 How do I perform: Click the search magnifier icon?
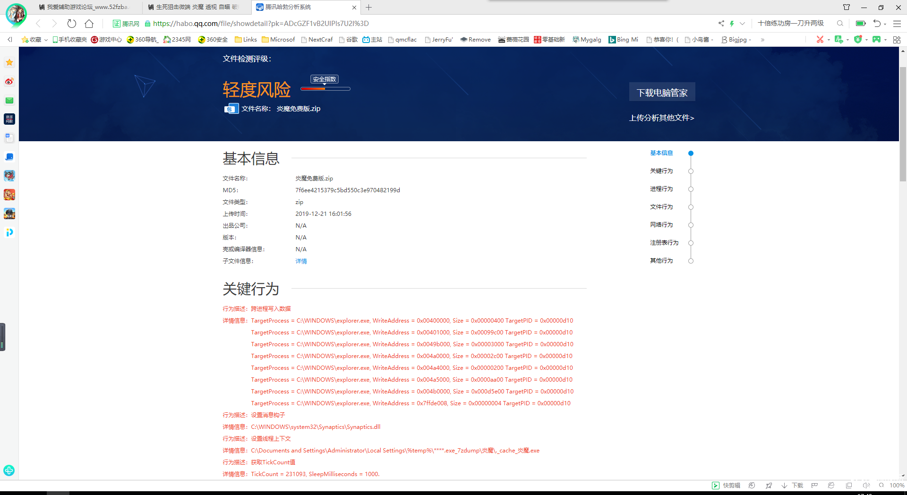(x=839, y=23)
